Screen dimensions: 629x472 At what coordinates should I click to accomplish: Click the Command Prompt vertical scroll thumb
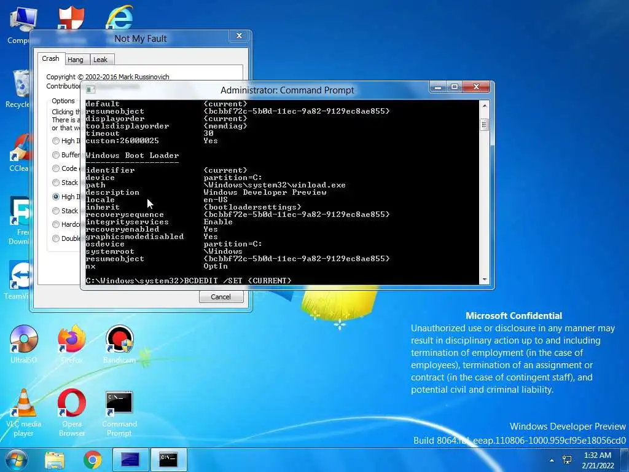485,125
